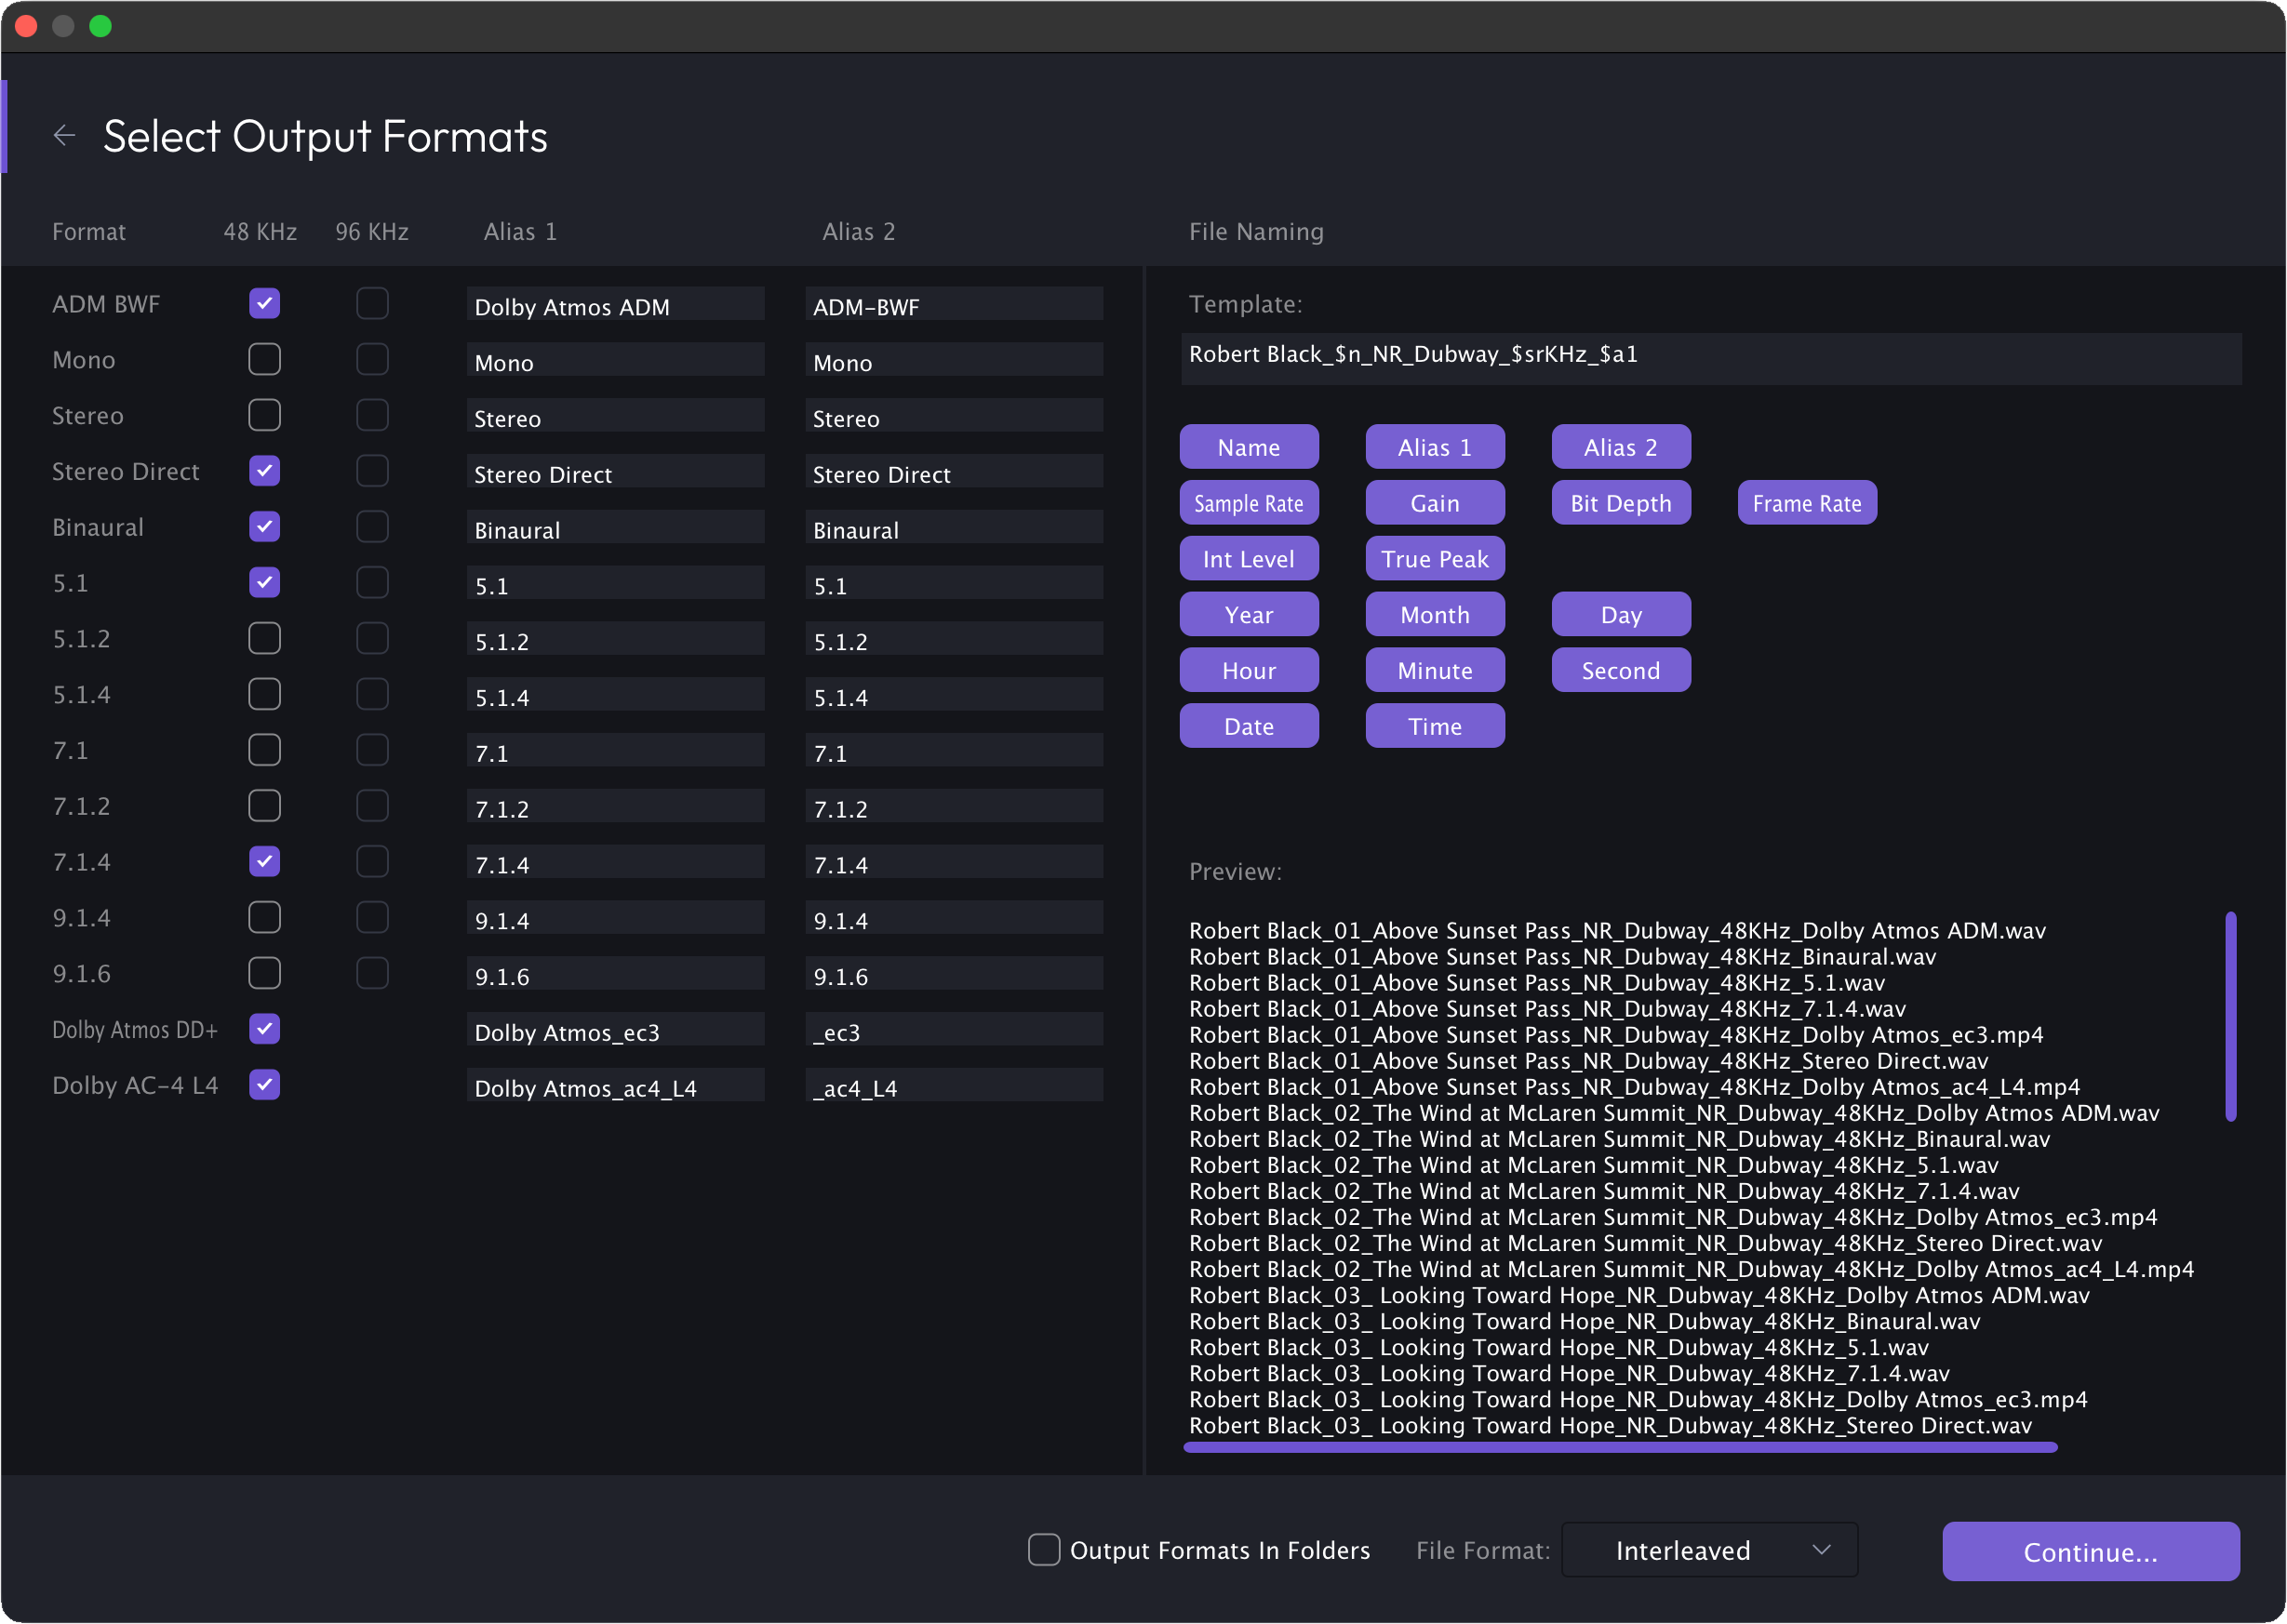Viewport: 2287px width, 1624px height.
Task: Add the Year token
Action: (x=1249, y=615)
